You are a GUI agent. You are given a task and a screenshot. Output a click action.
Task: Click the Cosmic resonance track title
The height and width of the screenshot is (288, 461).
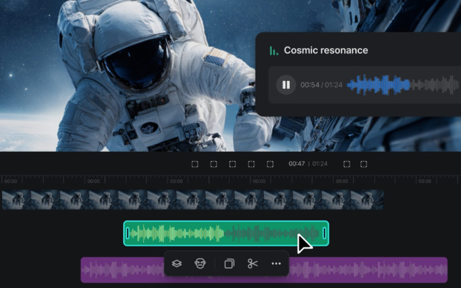coord(326,51)
